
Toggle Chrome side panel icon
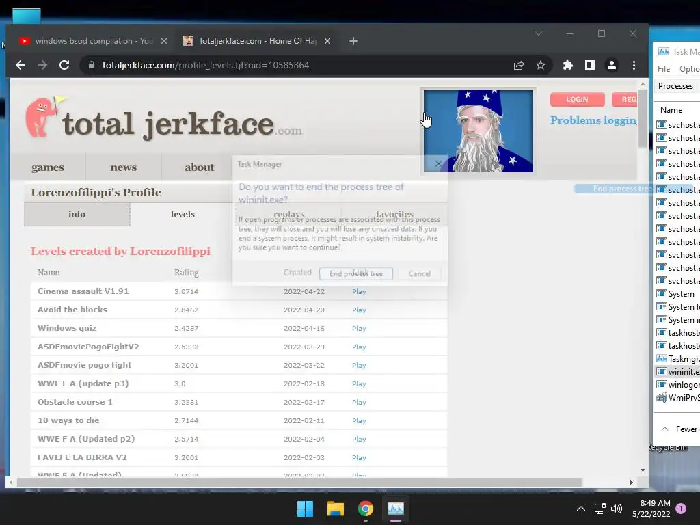(x=590, y=65)
